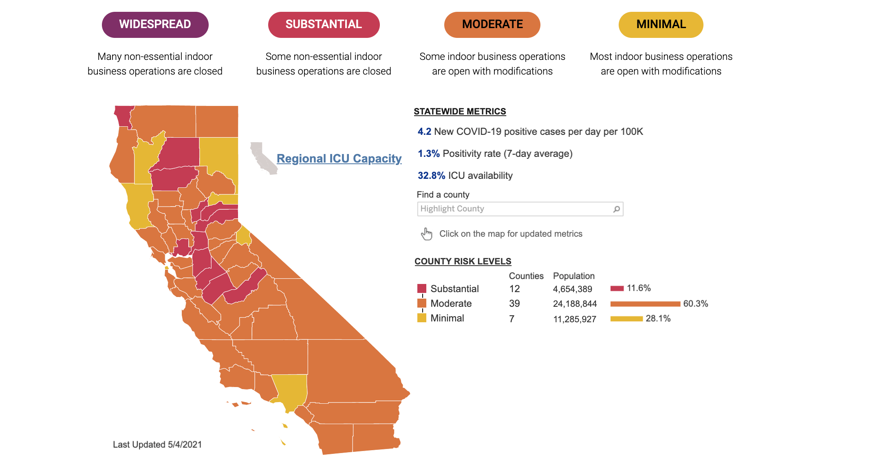
Task: Open the Regional ICU Capacity link
Action: click(x=339, y=158)
